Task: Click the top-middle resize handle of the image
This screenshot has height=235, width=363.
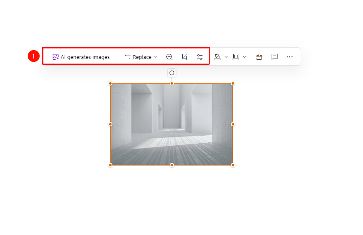Action: (172, 83)
